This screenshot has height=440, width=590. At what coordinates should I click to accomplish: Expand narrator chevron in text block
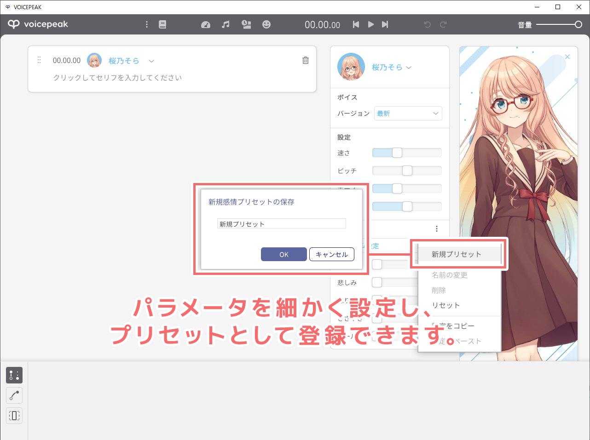point(151,61)
